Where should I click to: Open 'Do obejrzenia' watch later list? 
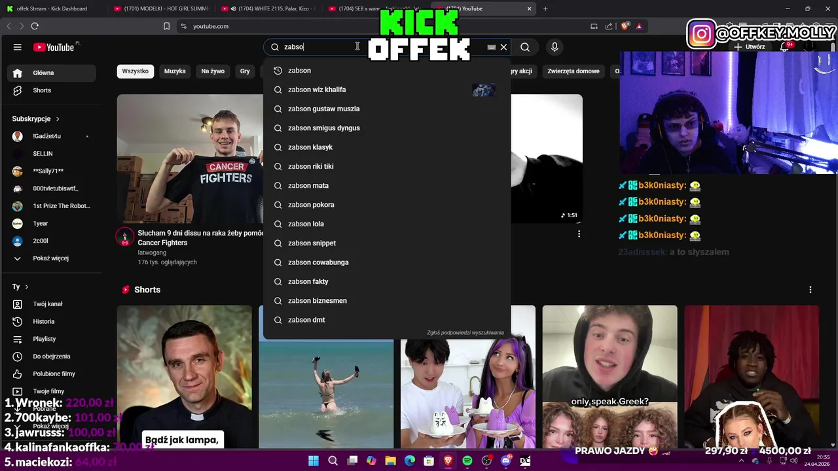(x=52, y=357)
